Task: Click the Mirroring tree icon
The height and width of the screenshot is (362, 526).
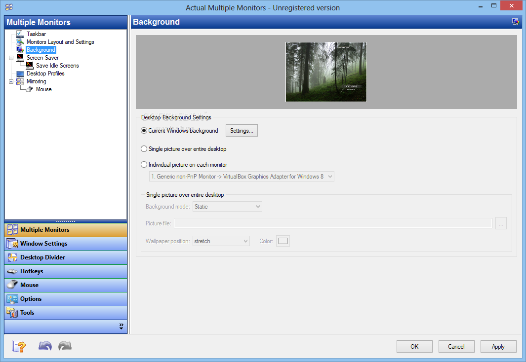Action: [x=20, y=81]
